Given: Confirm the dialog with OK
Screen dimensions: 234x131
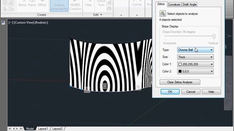Looking at the screenshot, I should click(x=170, y=92).
